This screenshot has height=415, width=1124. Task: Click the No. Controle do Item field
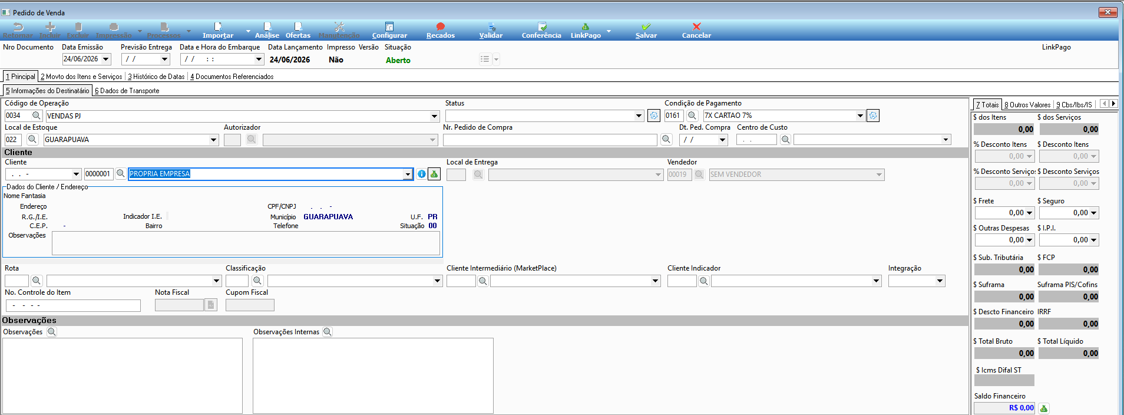tap(73, 305)
